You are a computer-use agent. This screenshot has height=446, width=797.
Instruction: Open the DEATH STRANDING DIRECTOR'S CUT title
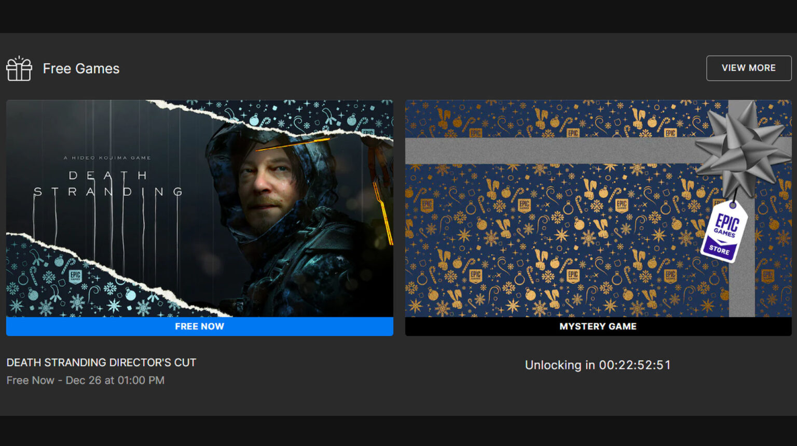[x=101, y=363]
